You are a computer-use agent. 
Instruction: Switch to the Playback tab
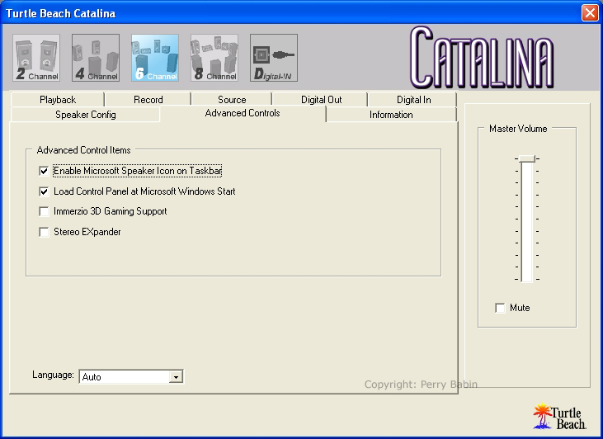point(58,100)
